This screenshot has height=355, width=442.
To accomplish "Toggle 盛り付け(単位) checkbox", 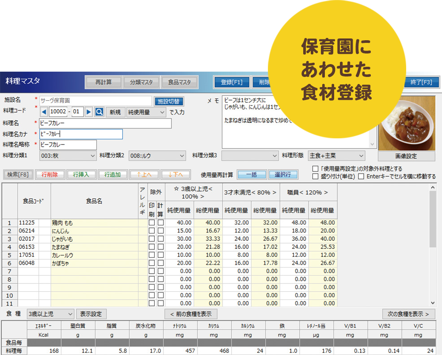I will [x=315, y=176].
